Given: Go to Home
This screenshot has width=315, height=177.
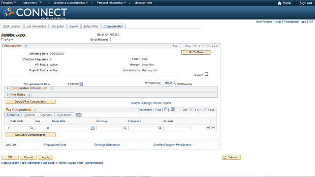Looking at the screenshot, I should [284, 3].
